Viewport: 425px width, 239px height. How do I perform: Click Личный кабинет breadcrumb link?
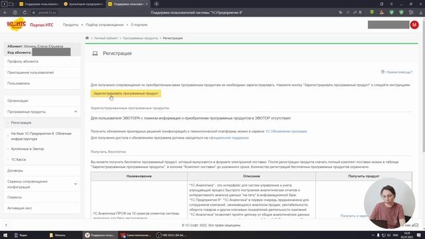coord(106,39)
